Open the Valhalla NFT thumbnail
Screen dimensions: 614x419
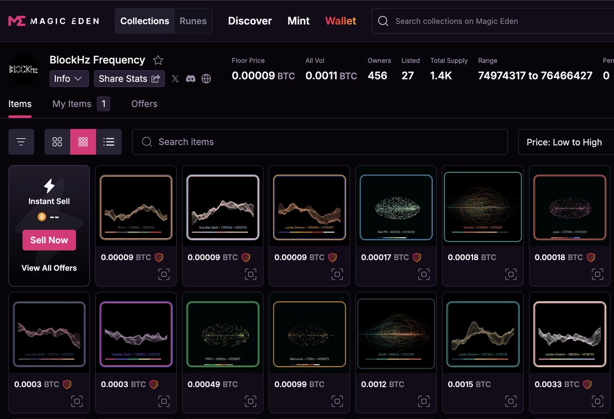tap(483, 206)
